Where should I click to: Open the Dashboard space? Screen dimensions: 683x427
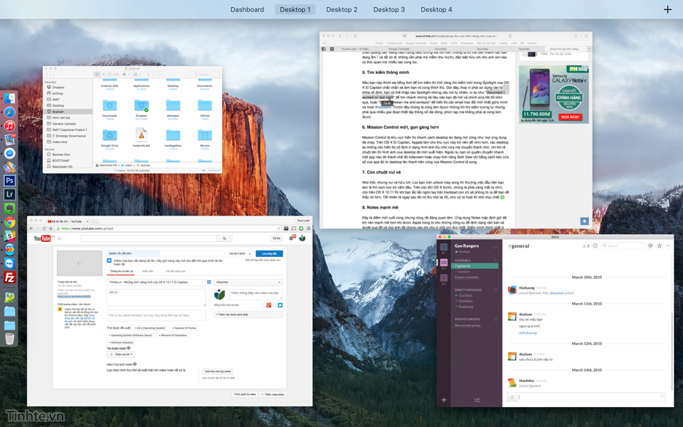click(x=247, y=9)
